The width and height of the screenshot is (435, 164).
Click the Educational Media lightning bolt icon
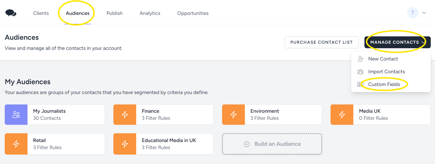tap(125, 144)
